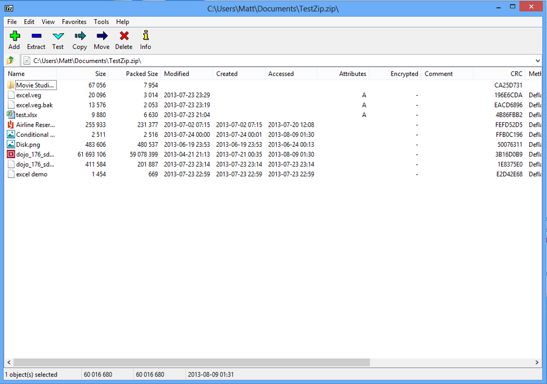The width and height of the screenshot is (547, 384).
Task: Click the test.xlsx Excel file icon
Action: (x=11, y=114)
